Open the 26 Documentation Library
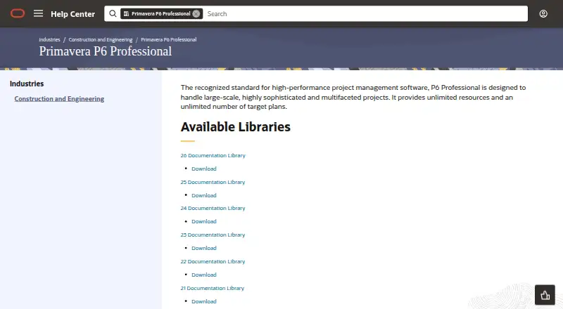Image resolution: width=563 pixels, height=309 pixels. tap(213, 156)
